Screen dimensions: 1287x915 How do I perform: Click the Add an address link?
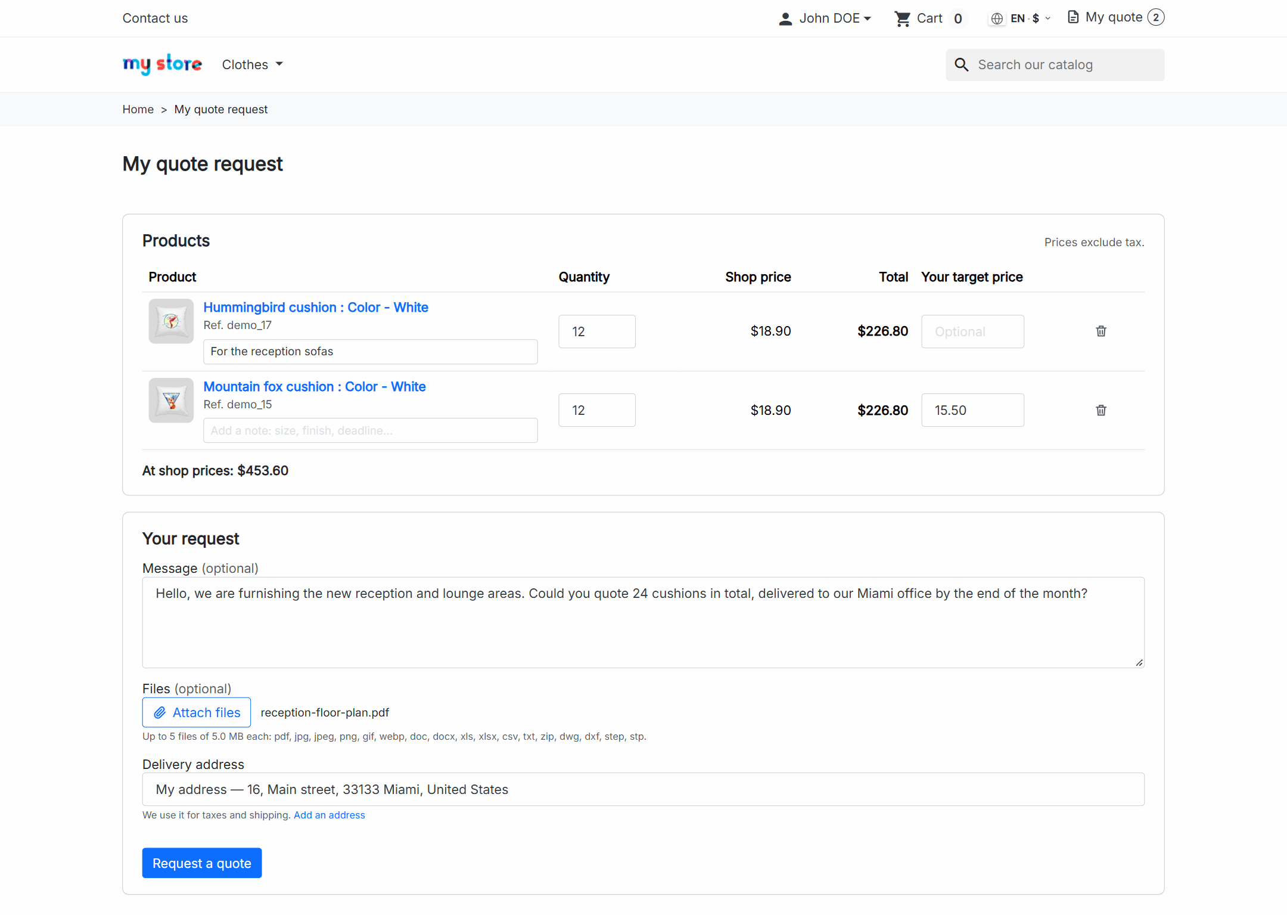329,815
